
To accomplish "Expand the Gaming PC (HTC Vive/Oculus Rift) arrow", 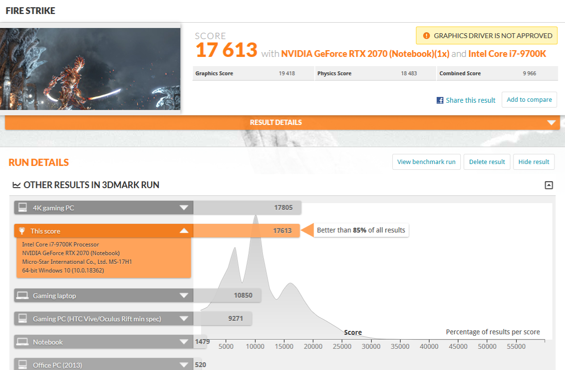I will [x=184, y=318].
